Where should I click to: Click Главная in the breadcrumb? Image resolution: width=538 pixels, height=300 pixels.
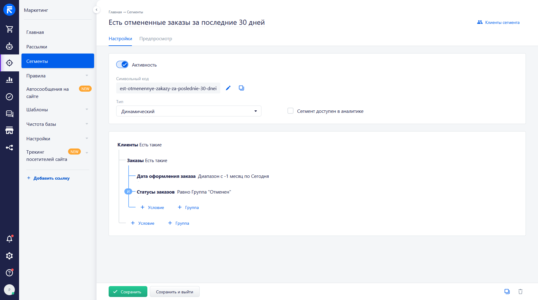(x=115, y=12)
